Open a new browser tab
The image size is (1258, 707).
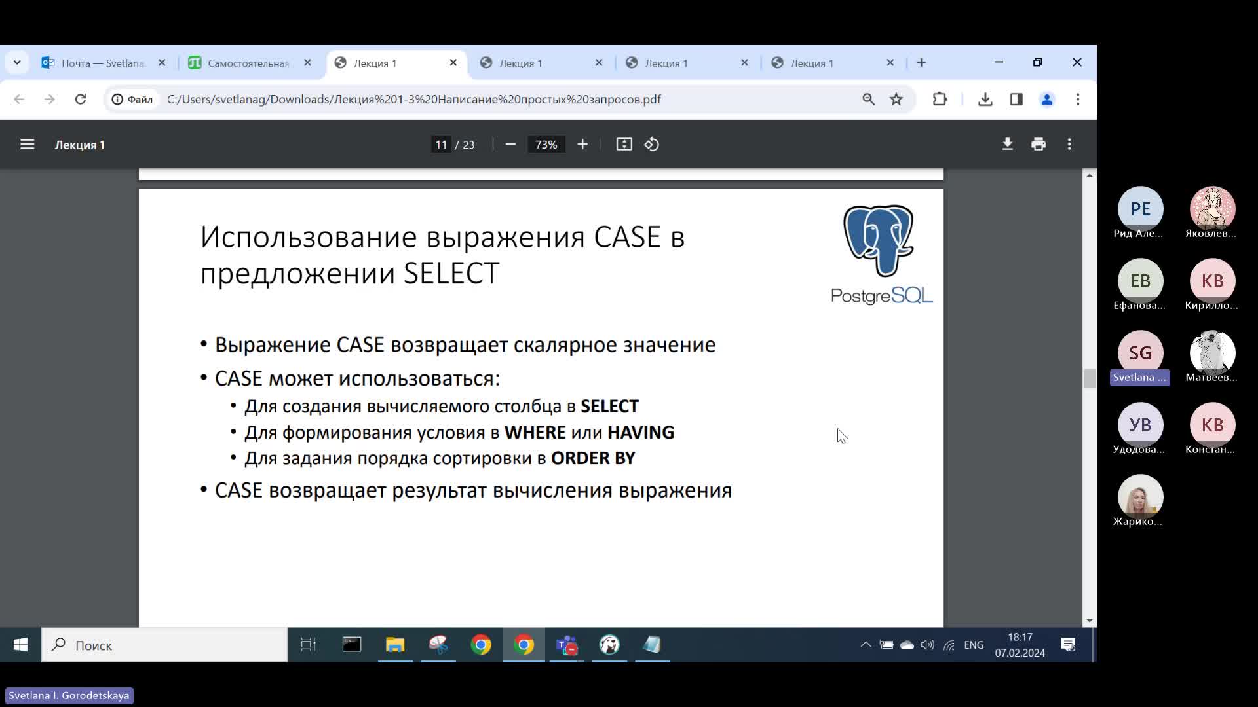click(921, 62)
